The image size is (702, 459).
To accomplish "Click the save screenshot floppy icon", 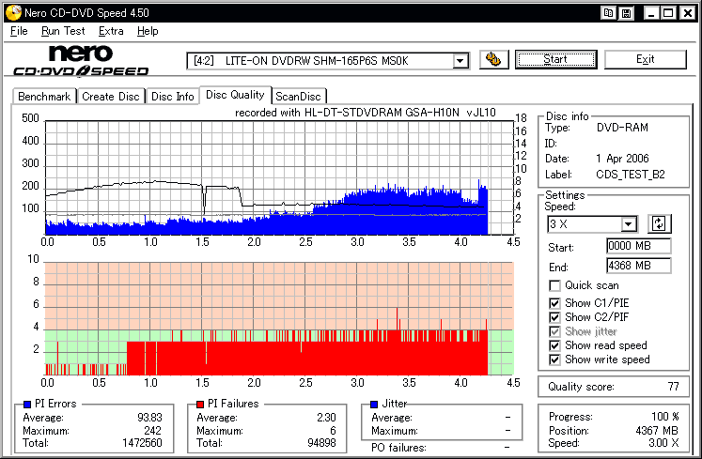I will 626,13.
